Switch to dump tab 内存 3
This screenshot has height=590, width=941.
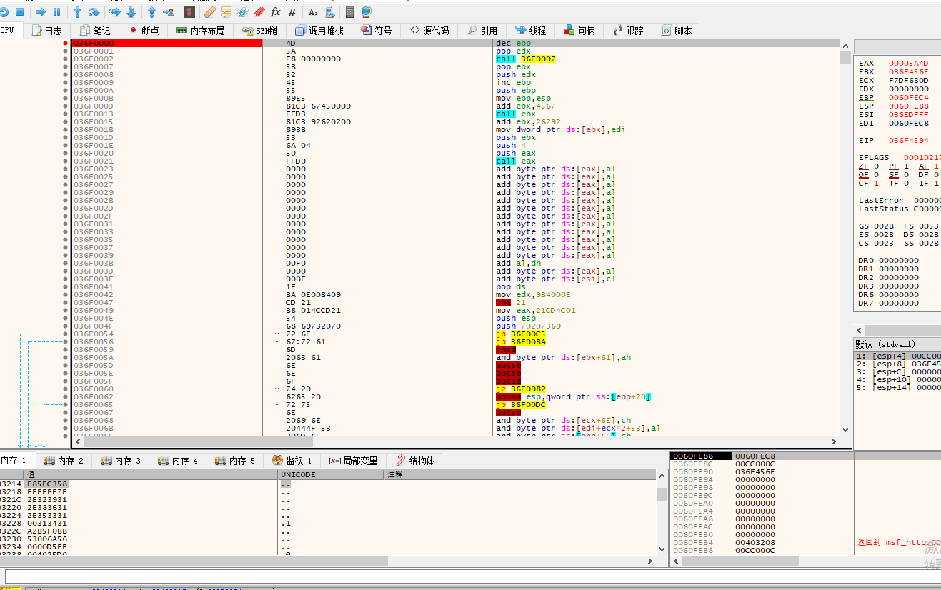[121, 461]
